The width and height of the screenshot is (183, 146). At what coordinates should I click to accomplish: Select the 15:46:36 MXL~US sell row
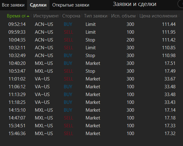coord(92,134)
